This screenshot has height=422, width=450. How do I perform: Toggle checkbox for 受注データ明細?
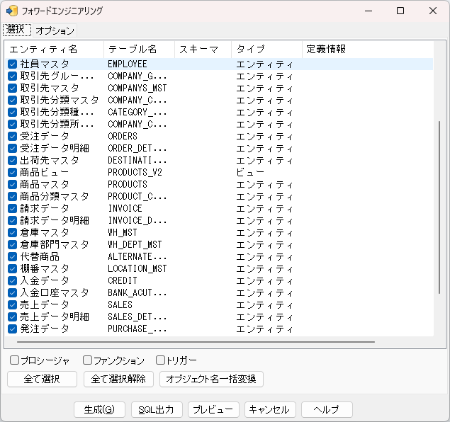pyautogui.click(x=12, y=148)
